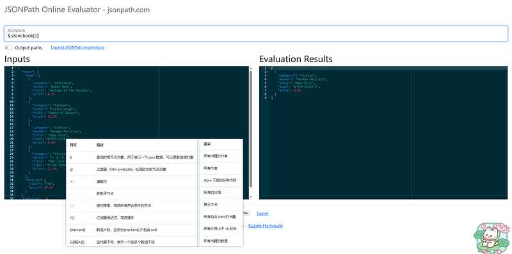Select the "第三本书" example row

(x=220, y=204)
